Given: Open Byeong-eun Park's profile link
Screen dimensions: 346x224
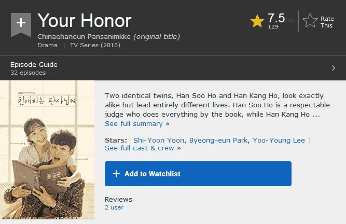Looking at the screenshot, I should coord(218,140).
